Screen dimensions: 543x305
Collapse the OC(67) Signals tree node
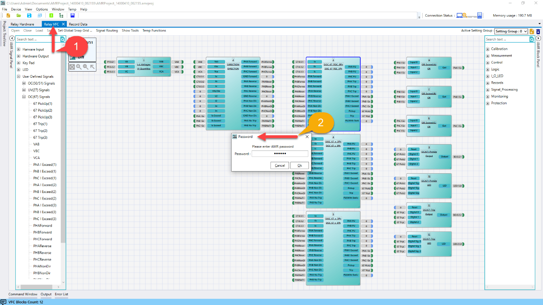point(24,97)
